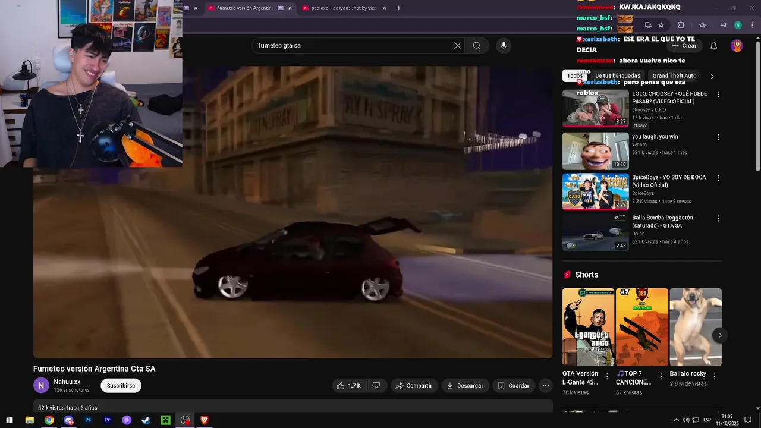Open Premiere Pro from taskbar

[x=108, y=420]
